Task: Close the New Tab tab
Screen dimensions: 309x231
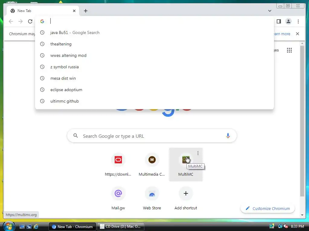Action: [x=74, y=11]
